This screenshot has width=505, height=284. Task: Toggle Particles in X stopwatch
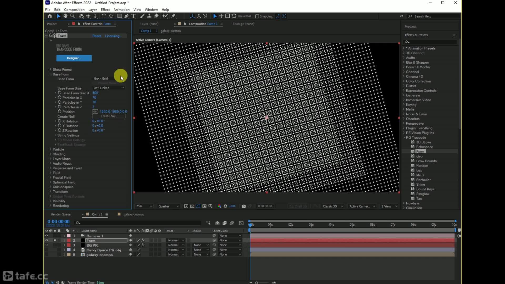pyautogui.click(x=59, y=98)
